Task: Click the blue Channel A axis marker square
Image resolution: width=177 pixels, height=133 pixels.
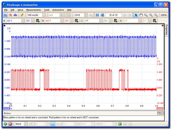Action: point(4,26)
